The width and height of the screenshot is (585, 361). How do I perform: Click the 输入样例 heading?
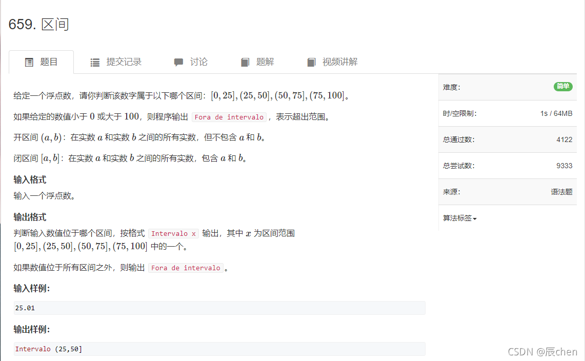click(32, 288)
